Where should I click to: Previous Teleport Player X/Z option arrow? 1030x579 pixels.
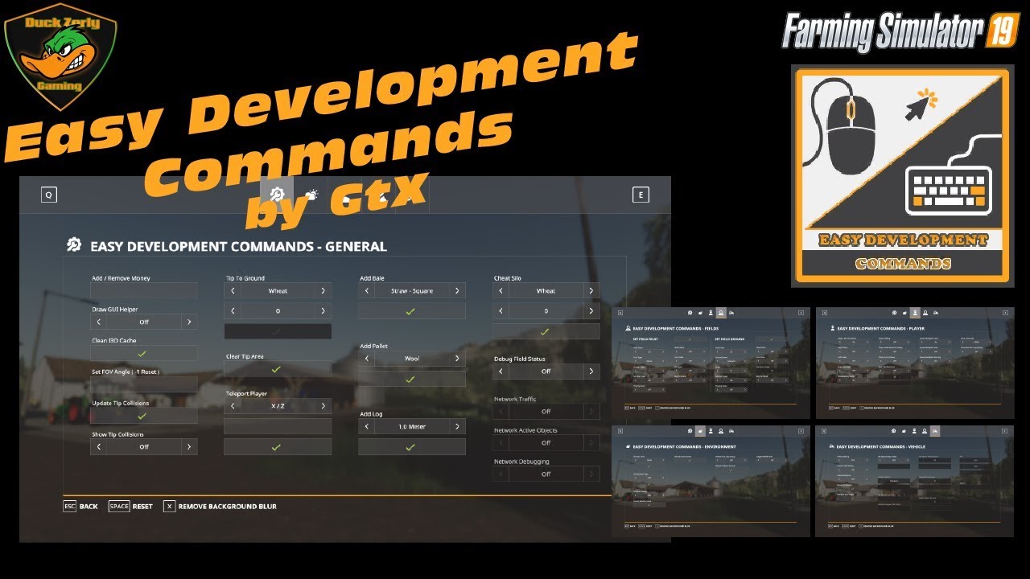click(x=233, y=406)
